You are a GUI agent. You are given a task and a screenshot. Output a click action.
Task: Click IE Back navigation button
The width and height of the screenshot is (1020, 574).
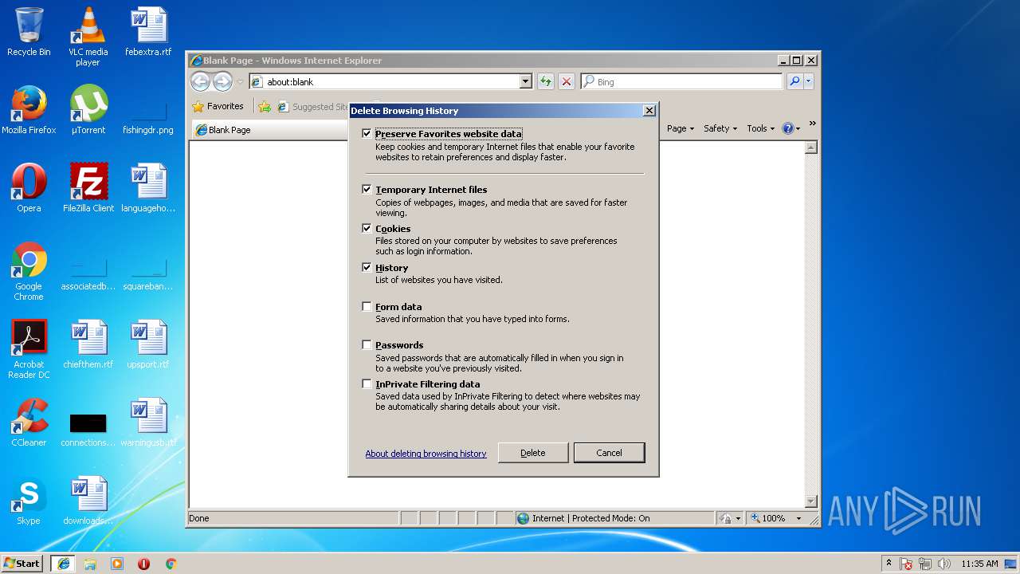(200, 81)
